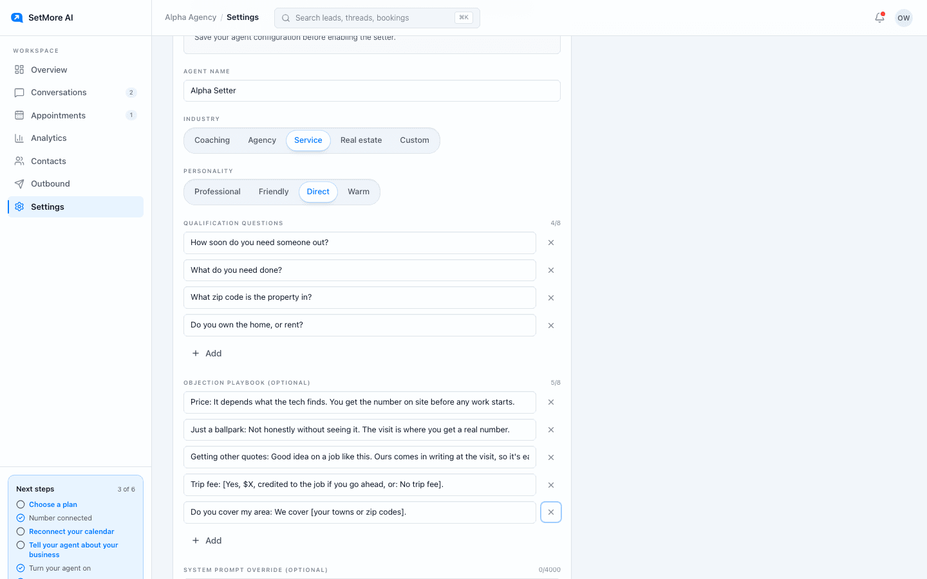The width and height of the screenshot is (927, 579).
Task: Delete the 'What do you need done?' question
Action: click(551, 270)
